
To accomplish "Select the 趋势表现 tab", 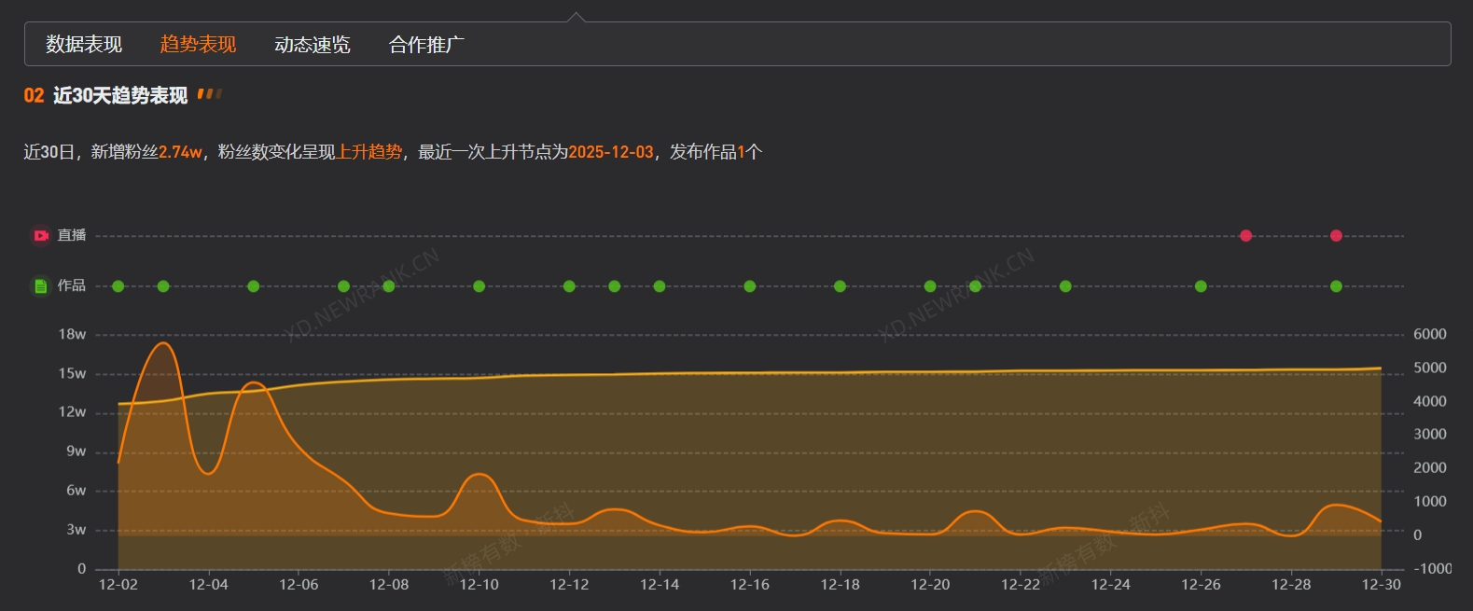I will 198,45.
